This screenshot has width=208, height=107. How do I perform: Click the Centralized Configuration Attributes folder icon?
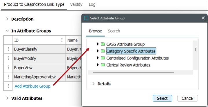click(103, 58)
